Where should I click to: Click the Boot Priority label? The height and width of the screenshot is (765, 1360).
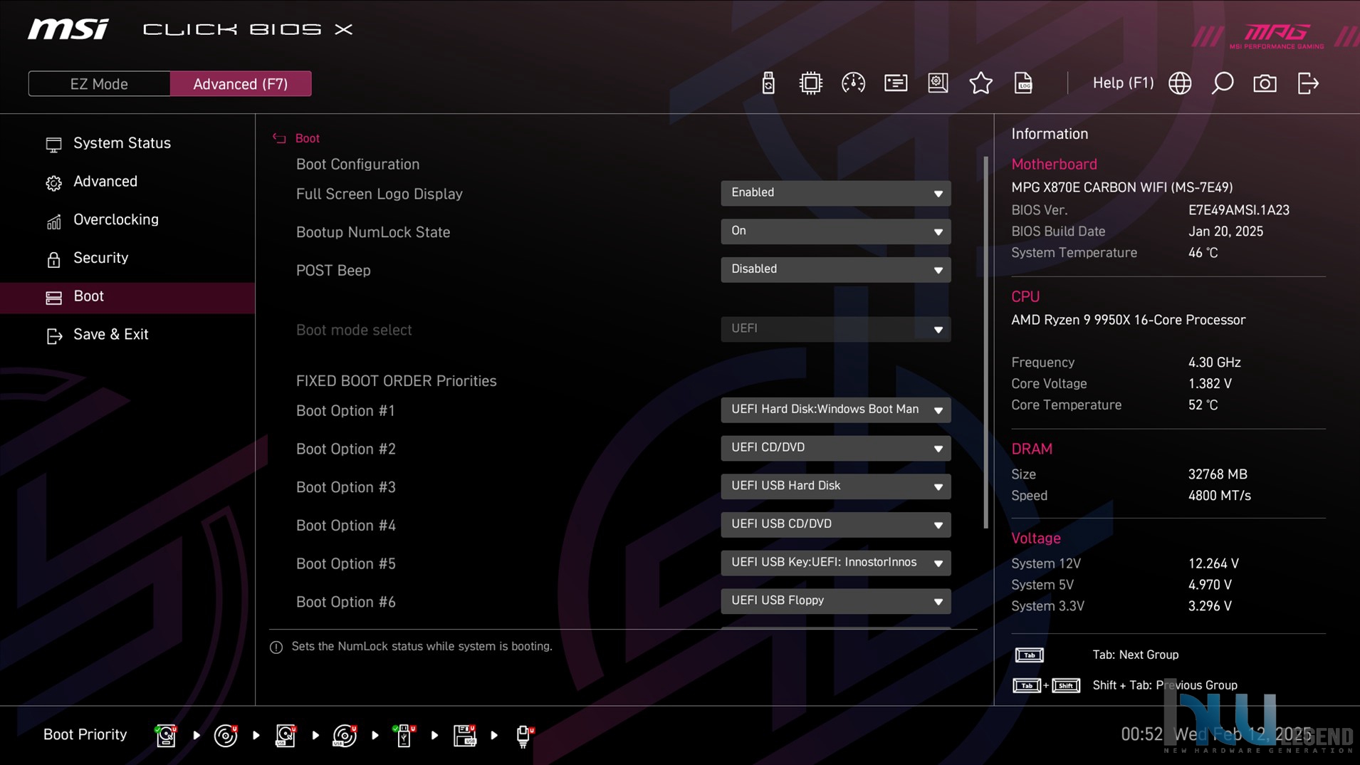pos(85,734)
